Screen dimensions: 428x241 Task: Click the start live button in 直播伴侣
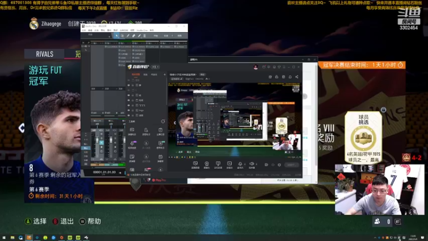point(291,165)
